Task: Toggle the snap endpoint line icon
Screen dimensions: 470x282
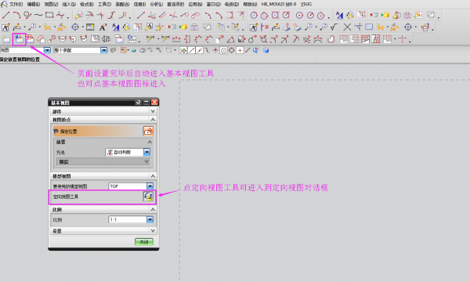Action: pos(191,51)
